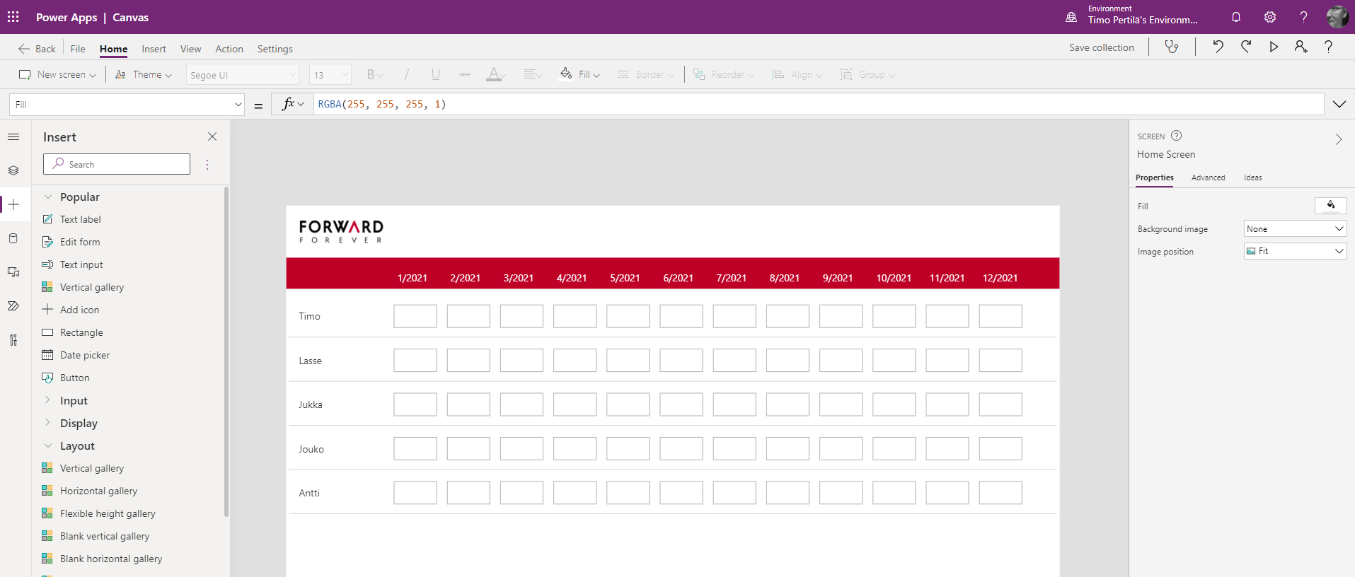Expand the Input category
1355x577 pixels.
[x=48, y=400]
